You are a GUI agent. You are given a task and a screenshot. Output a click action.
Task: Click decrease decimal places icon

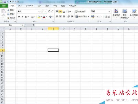pyautogui.click(x=109, y=17)
